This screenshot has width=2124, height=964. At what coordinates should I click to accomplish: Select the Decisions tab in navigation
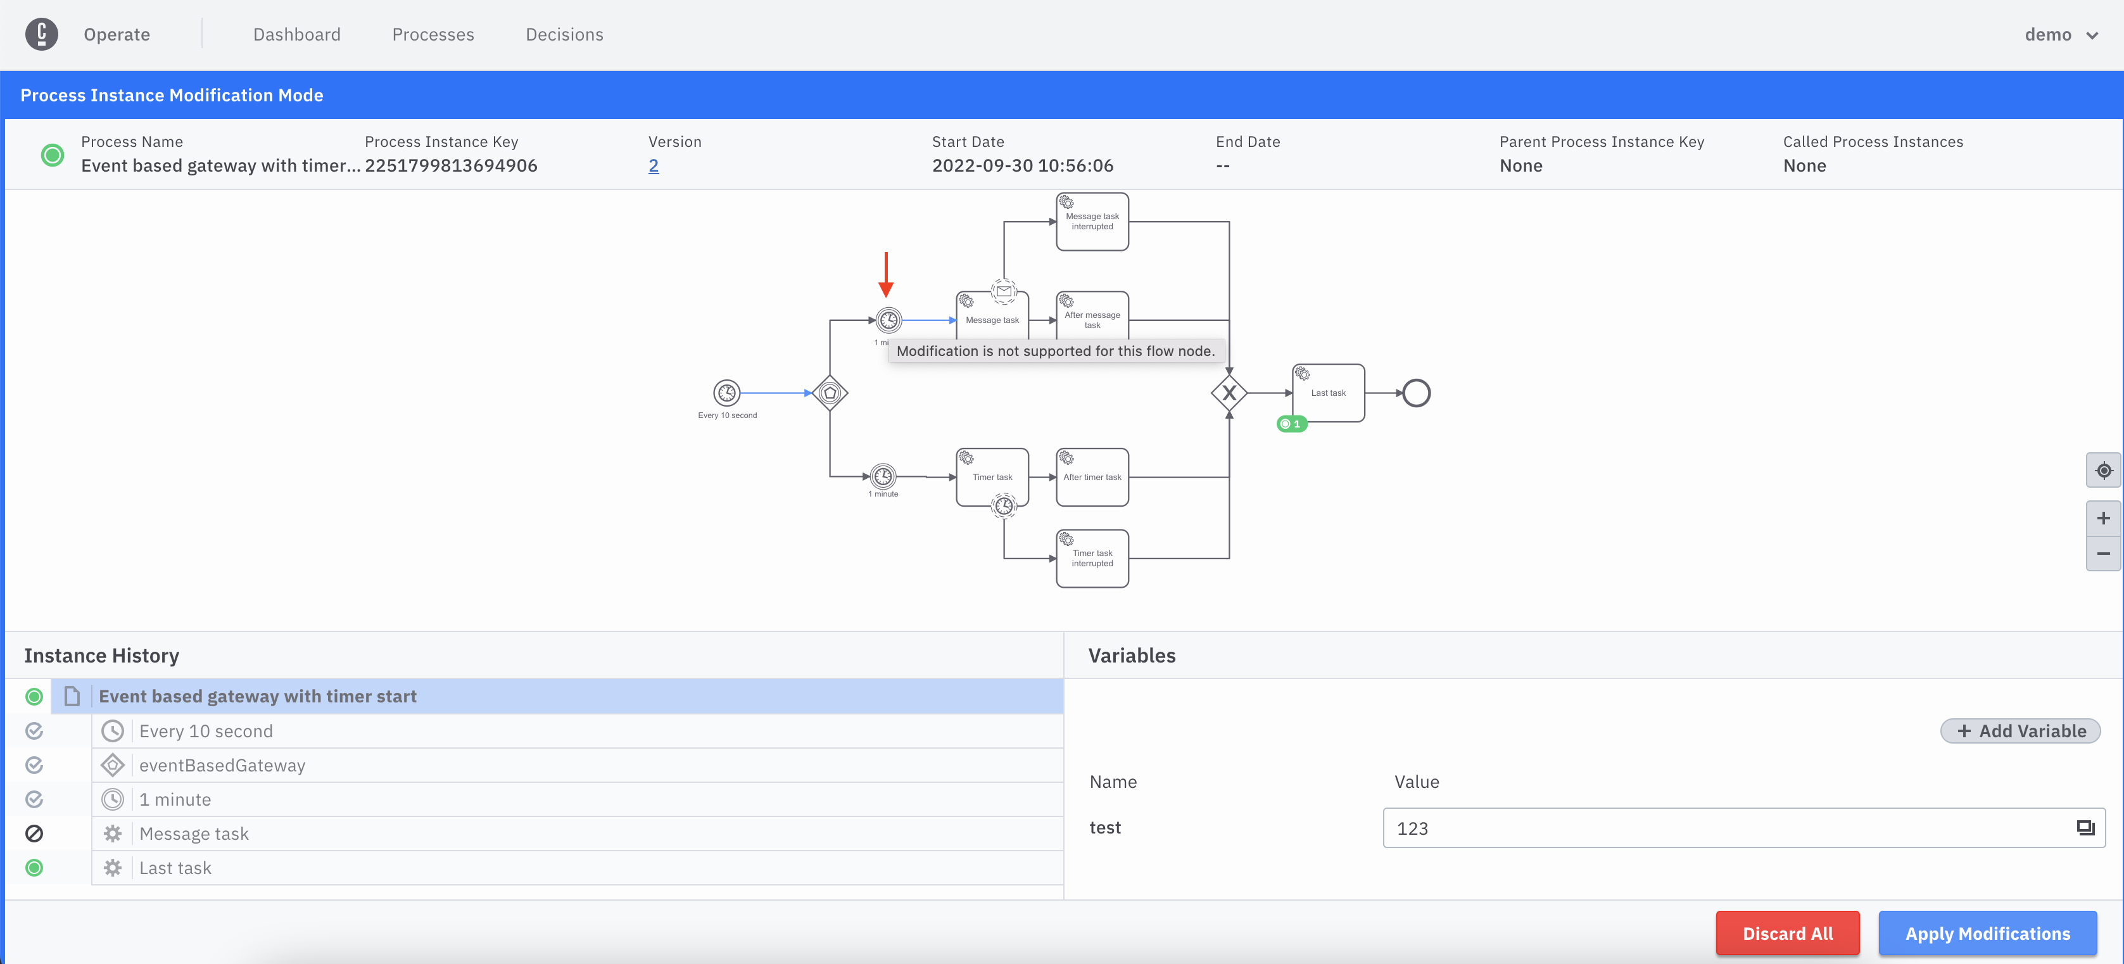564,34
